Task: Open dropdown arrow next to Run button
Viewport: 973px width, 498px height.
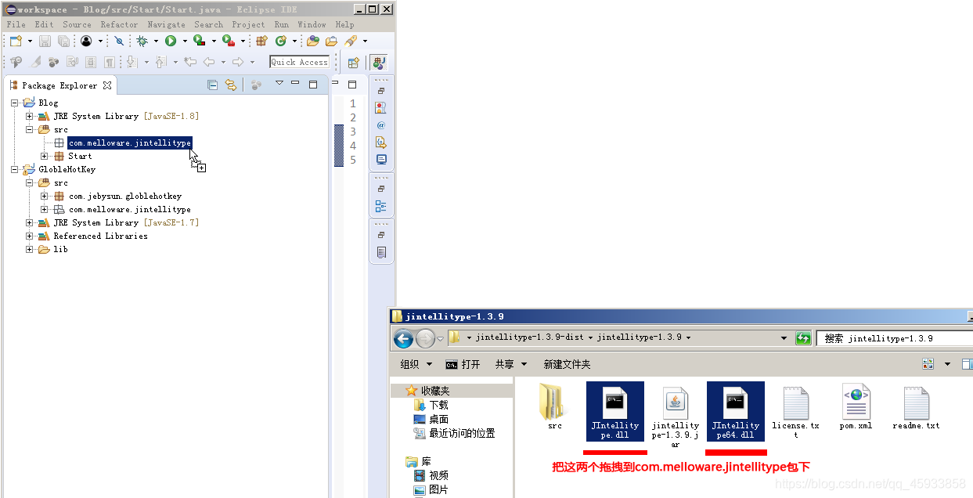Action: 185,41
